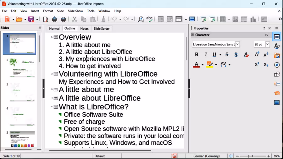
Task: Click the Open folder icon
Action: 19,19
